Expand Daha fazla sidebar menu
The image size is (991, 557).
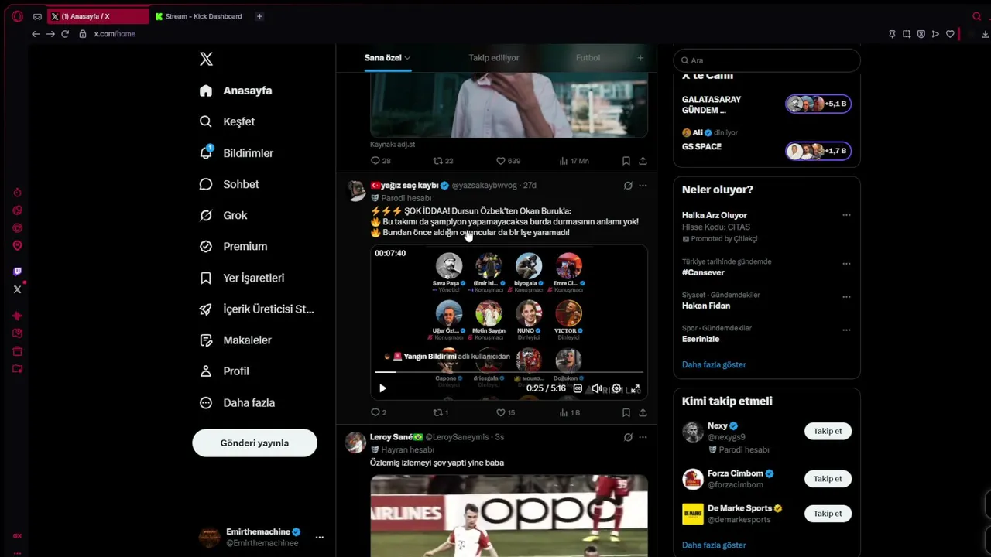(238, 402)
